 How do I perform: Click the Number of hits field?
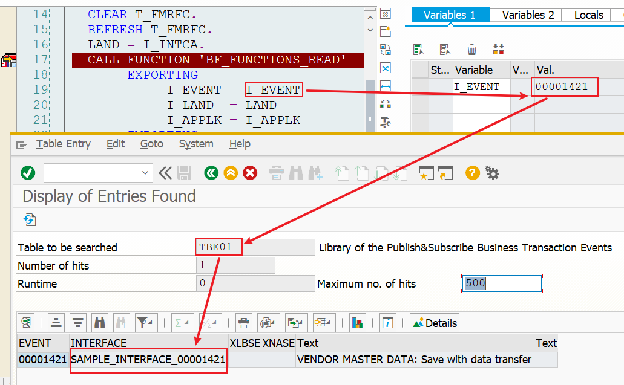click(x=235, y=265)
